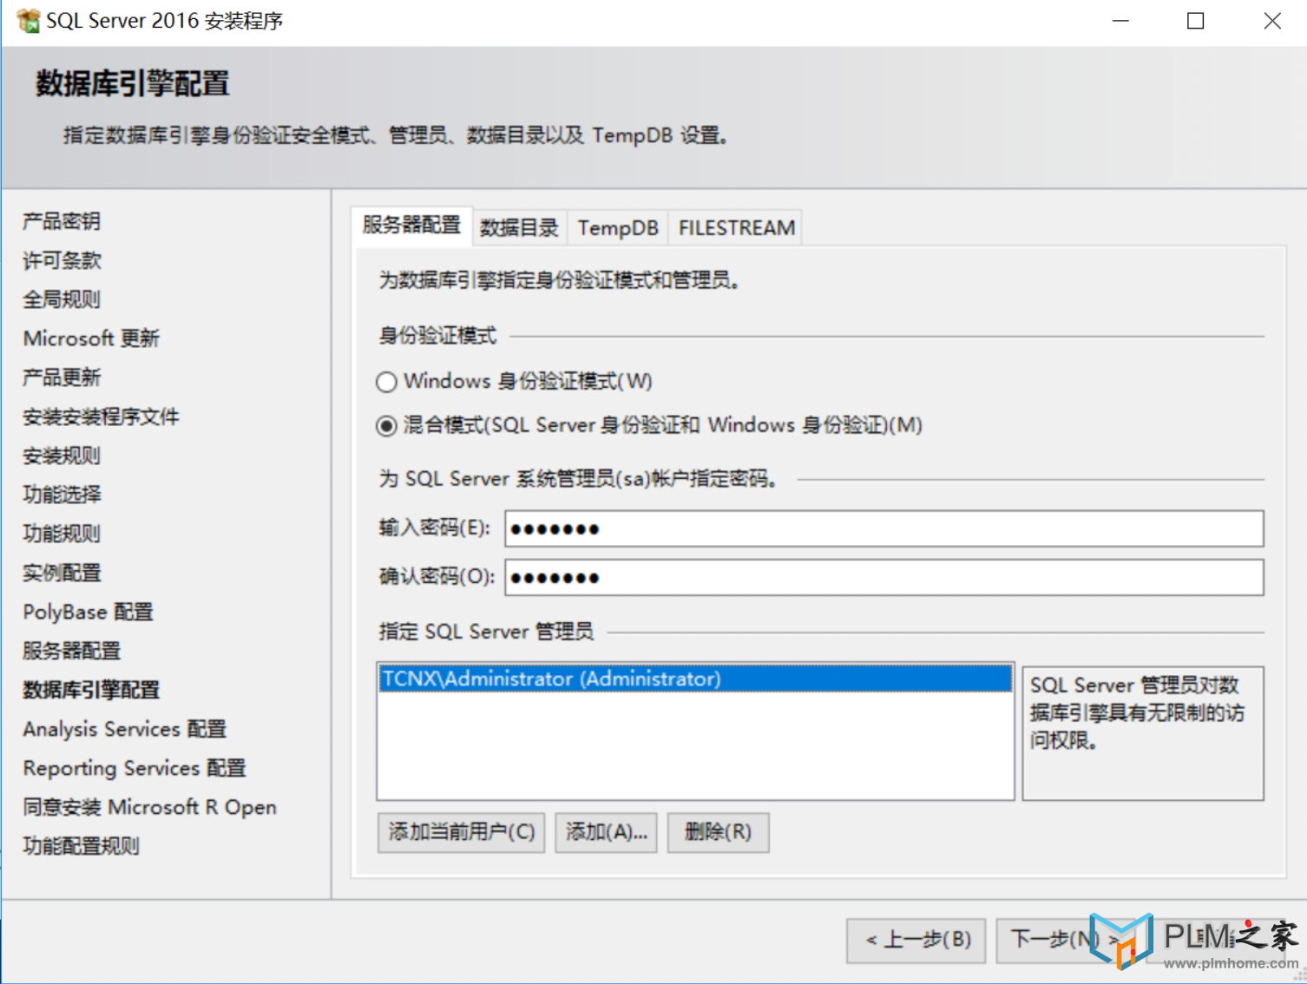Screen dimensions: 1307x984
Task: Switch to the 服务器配置 tab
Action: click(x=411, y=226)
